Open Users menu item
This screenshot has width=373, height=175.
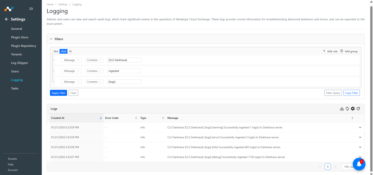click(15, 71)
